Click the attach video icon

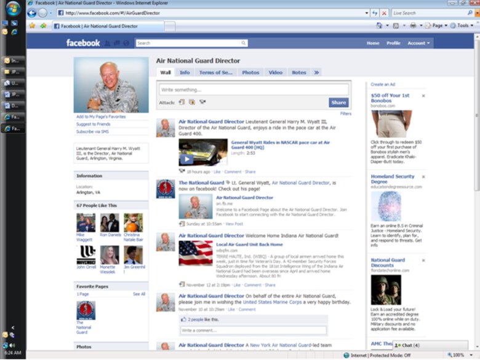click(192, 102)
